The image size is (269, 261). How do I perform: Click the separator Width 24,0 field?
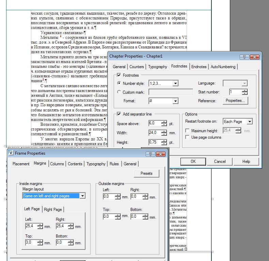[155, 133]
